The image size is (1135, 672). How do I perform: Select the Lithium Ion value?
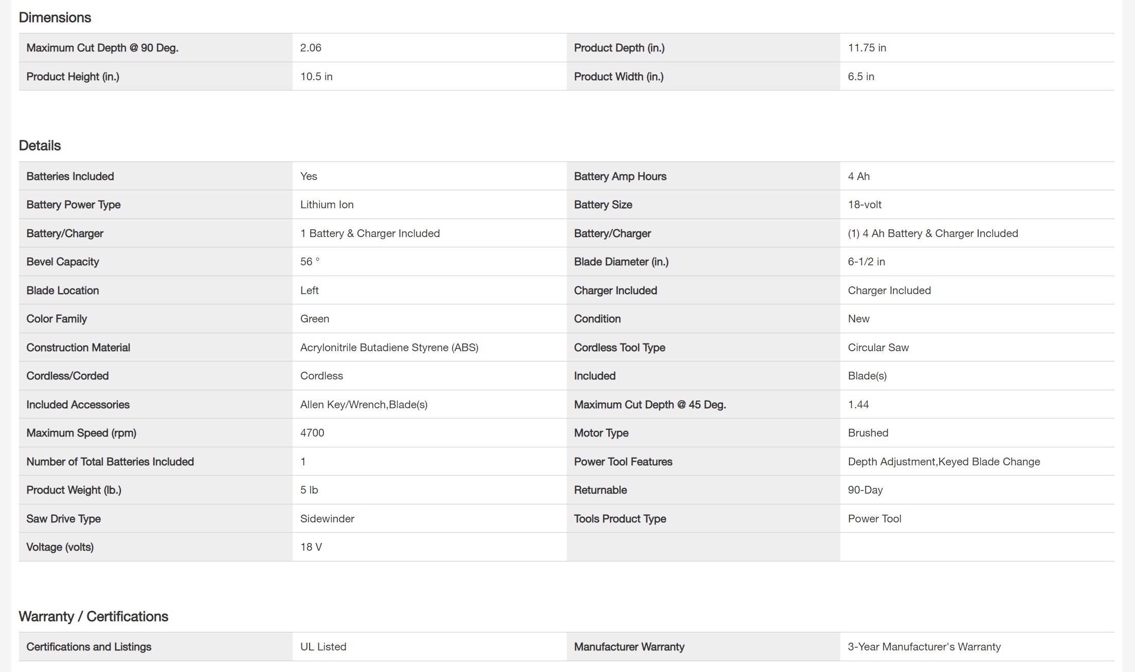coord(327,205)
